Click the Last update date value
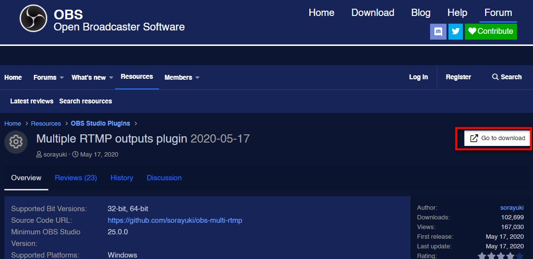Screen dimensions: 533x259 (x=505, y=246)
